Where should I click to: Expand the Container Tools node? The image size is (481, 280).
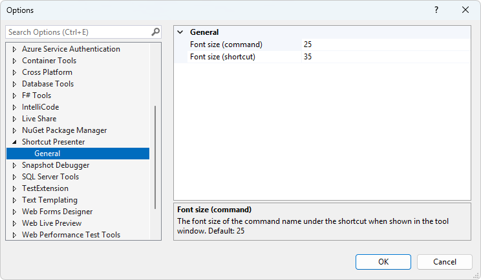coord(14,61)
